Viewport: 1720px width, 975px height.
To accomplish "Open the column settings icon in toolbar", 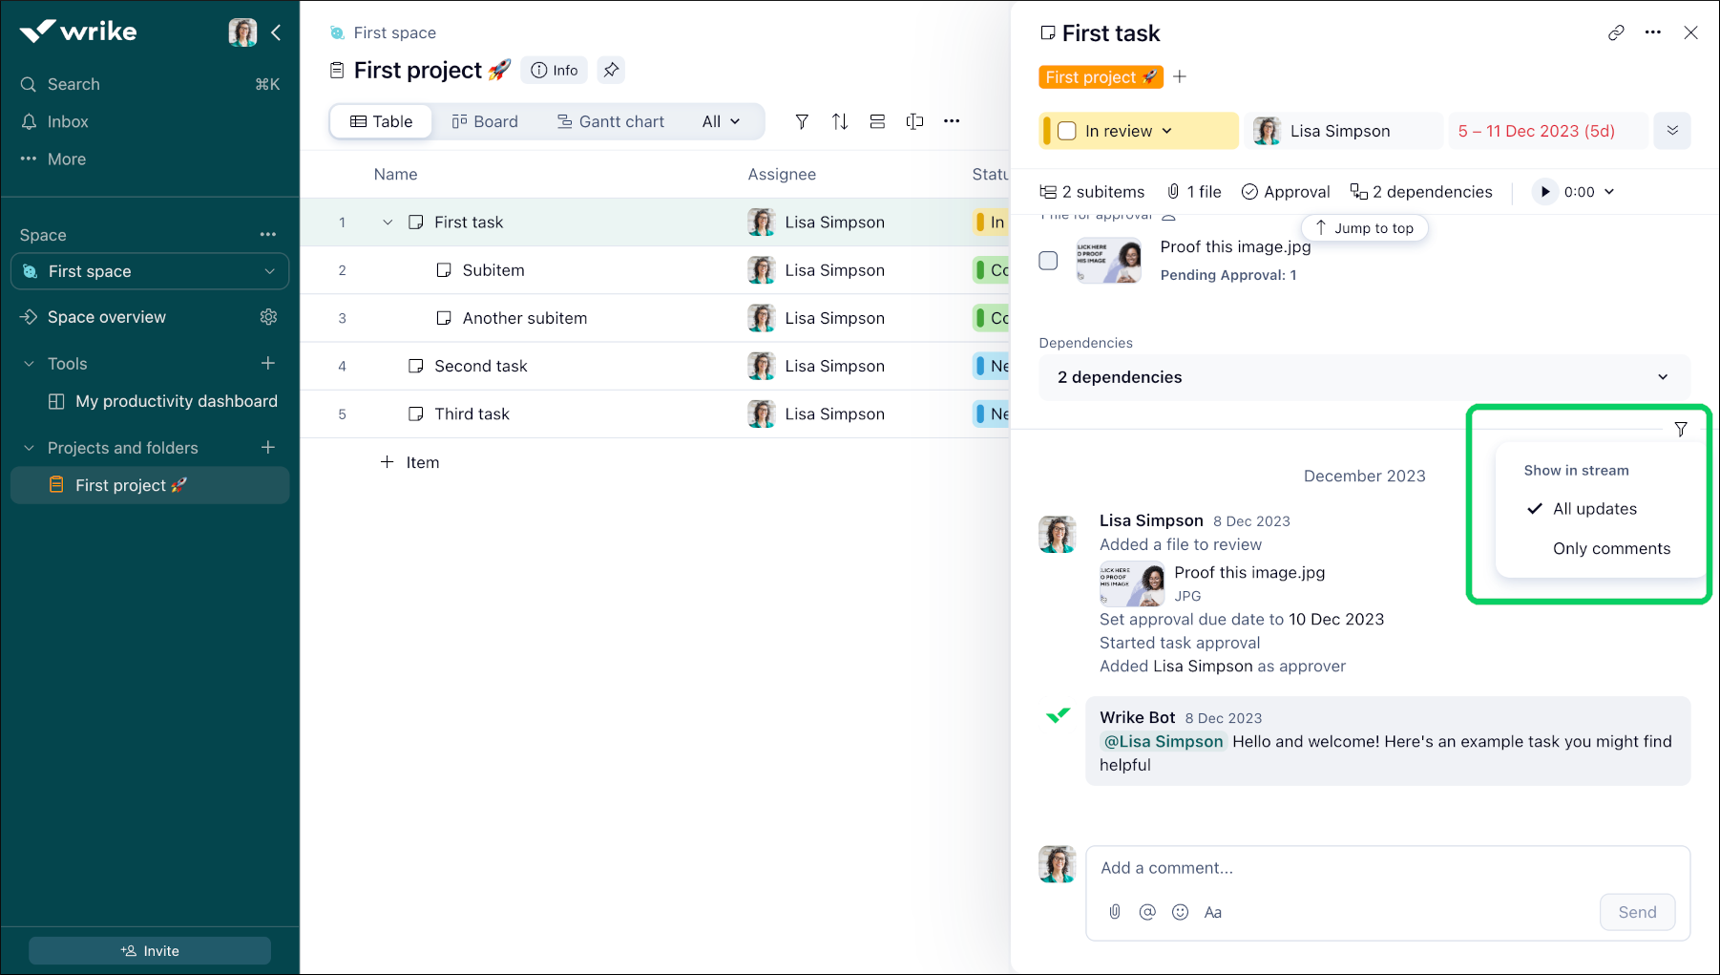I will click(914, 121).
